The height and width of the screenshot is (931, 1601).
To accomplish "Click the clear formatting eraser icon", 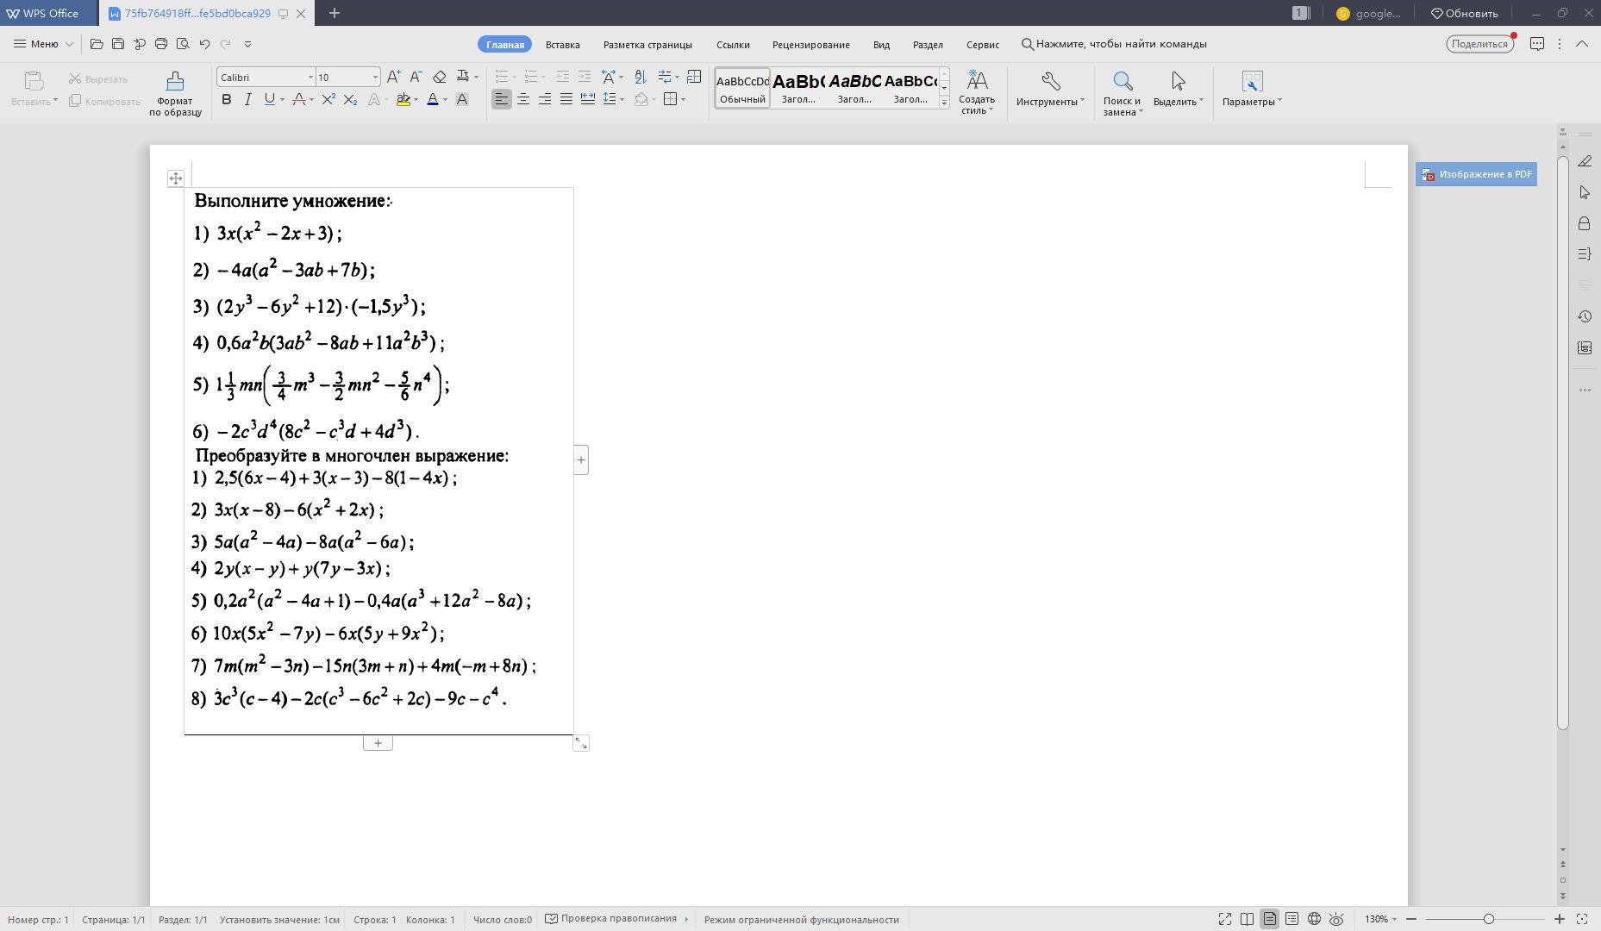I will [439, 77].
